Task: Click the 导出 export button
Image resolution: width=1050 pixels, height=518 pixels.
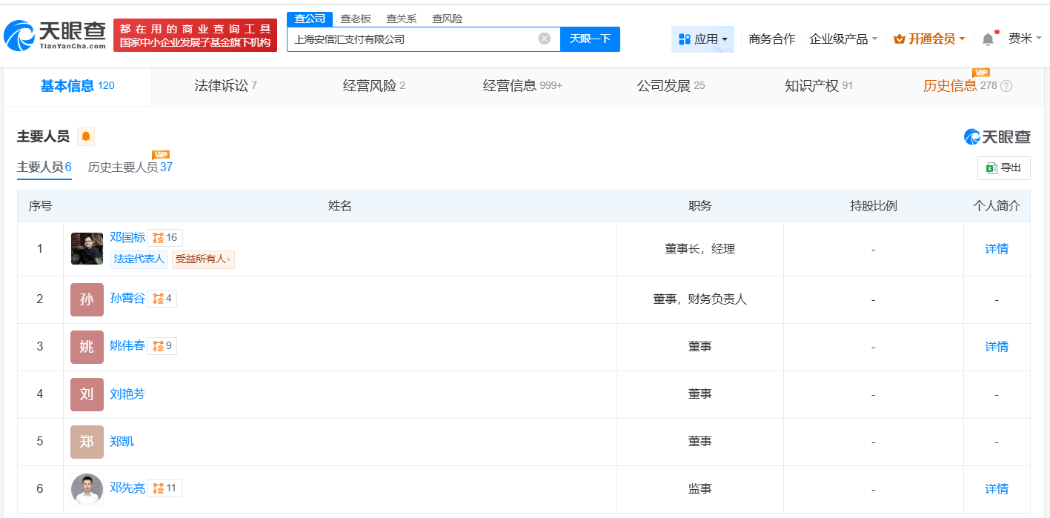Action: click(1003, 168)
